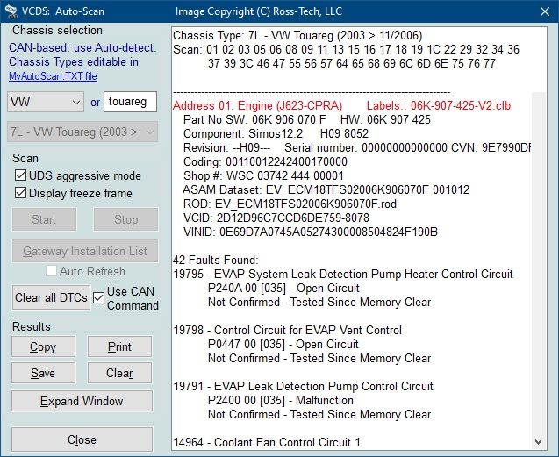Click the Chassis Type: 7L - VW Touareg line
Image resolution: width=559 pixels, height=457 pixels.
(297, 36)
